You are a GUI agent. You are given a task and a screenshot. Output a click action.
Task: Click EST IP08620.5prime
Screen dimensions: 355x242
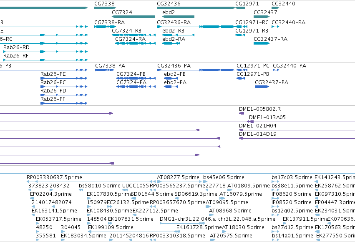click(291, 194)
